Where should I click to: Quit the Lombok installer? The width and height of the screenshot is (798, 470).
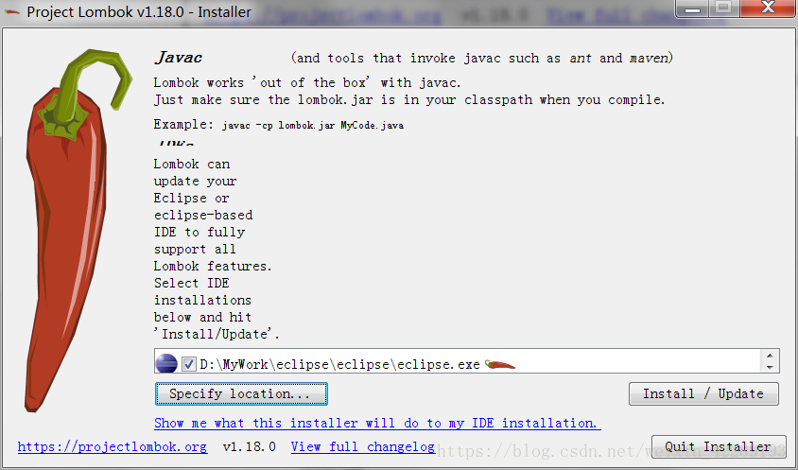tap(718, 446)
